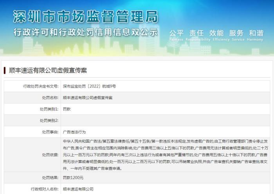
Task: Select the 罚款1200元 penalty result value
Action: [73, 178]
